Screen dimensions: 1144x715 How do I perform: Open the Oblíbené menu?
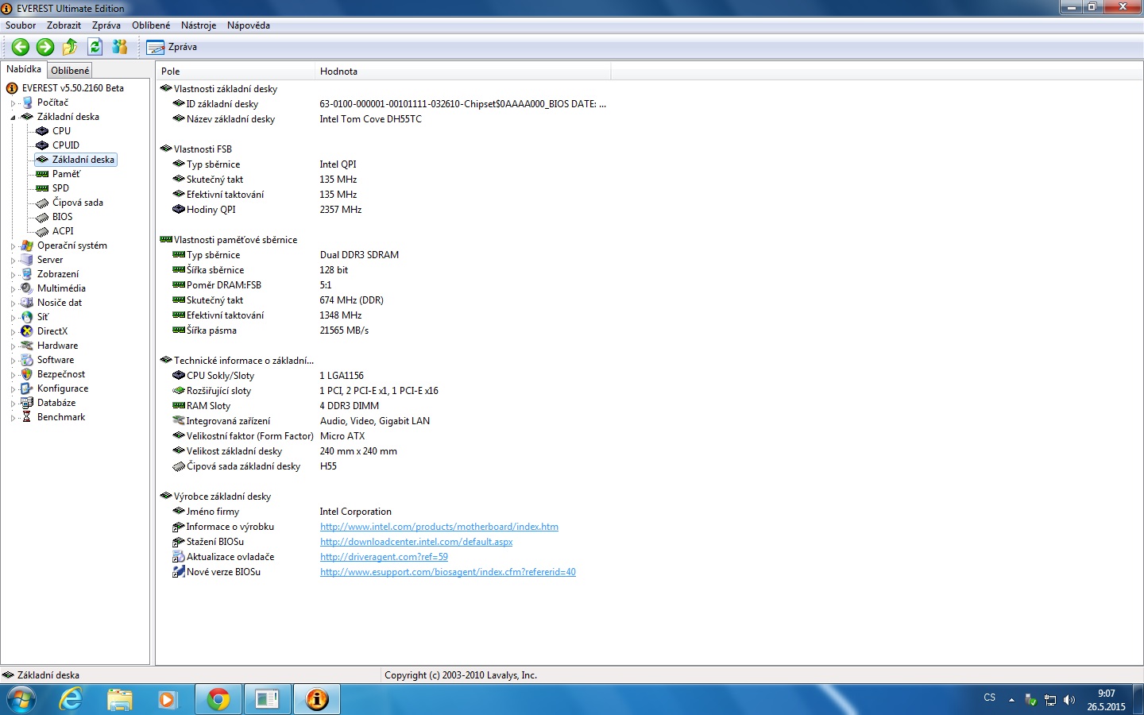tap(151, 25)
